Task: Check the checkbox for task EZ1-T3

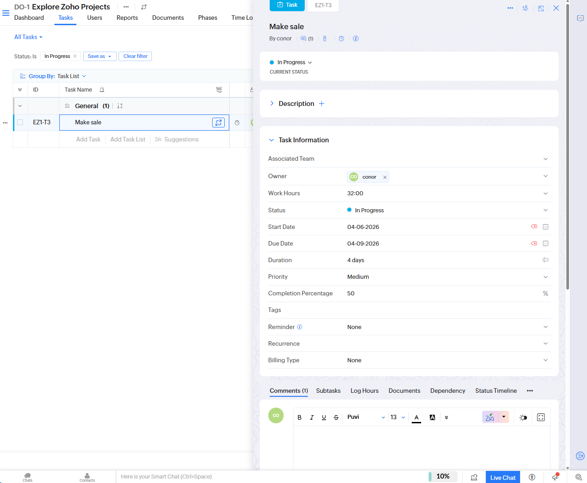Action: [x=20, y=122]
